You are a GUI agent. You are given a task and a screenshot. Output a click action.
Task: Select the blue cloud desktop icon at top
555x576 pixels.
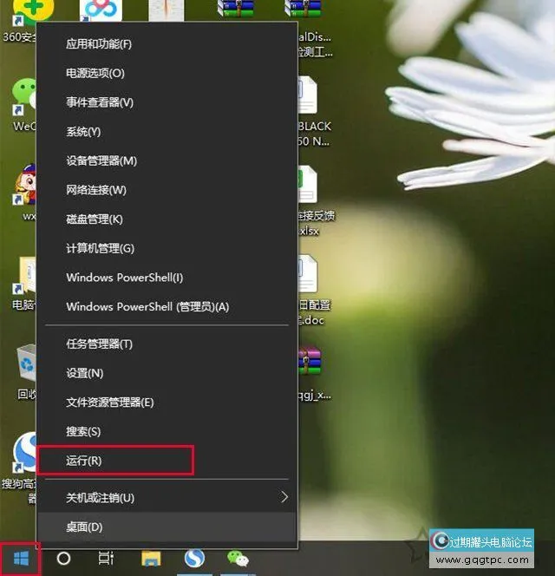coord(101,10)
